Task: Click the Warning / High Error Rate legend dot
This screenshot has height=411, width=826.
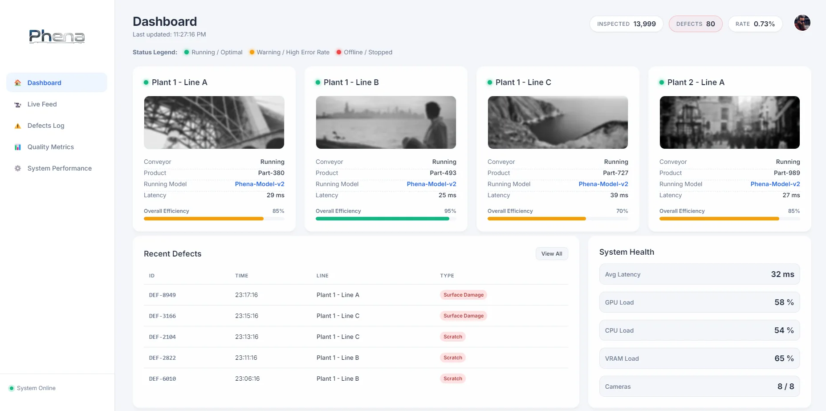Action: (252, 52)
